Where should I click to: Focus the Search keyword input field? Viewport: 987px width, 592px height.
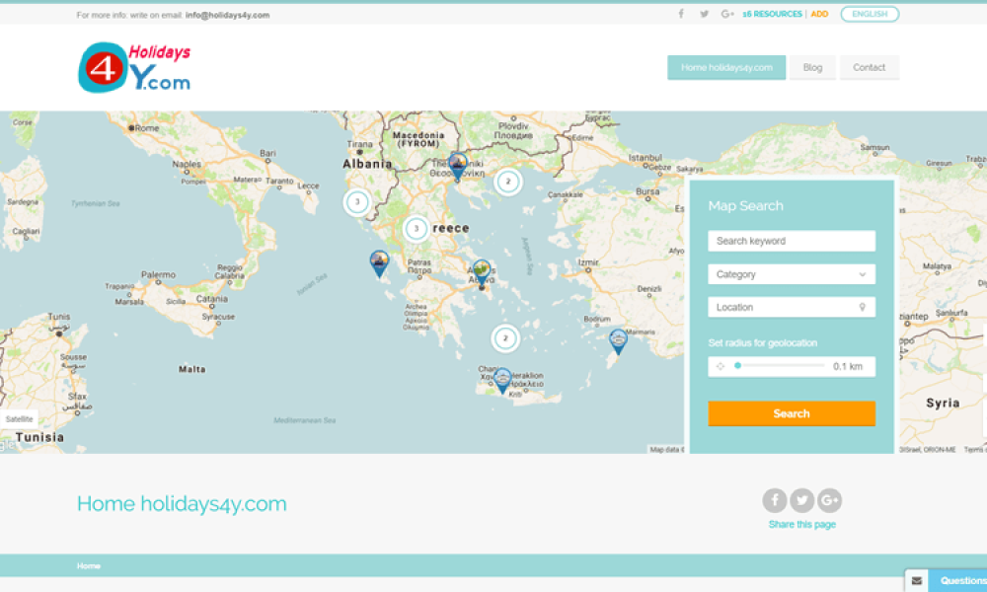tap(791, 241)
